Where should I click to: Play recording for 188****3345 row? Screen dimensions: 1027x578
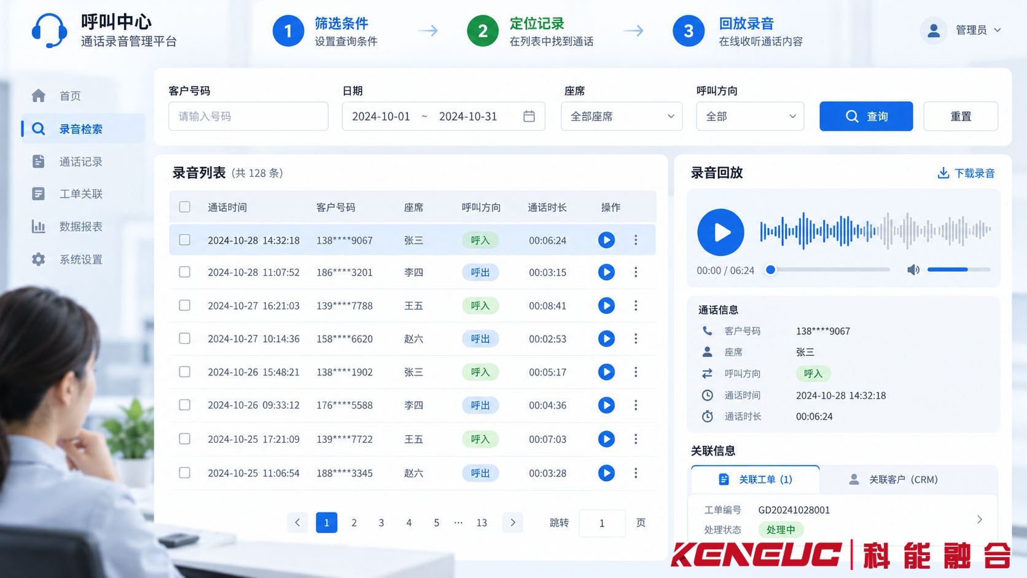click(x=606, y=473)
